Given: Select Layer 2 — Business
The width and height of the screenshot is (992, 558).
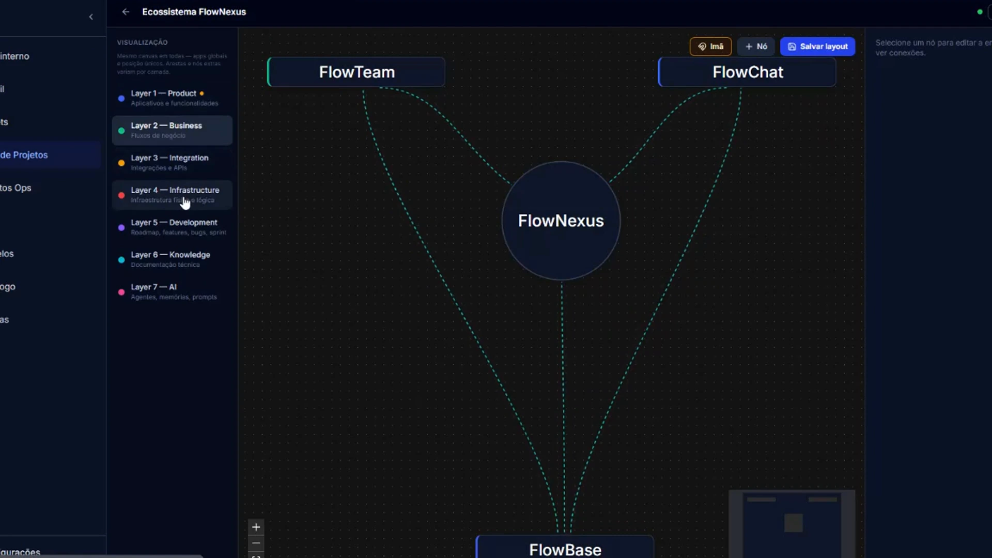Looking at the screenshot, I should click(172, 130).
